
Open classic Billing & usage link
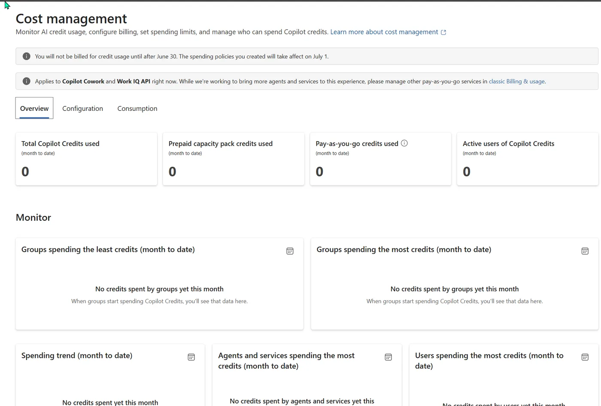(517, 81)
